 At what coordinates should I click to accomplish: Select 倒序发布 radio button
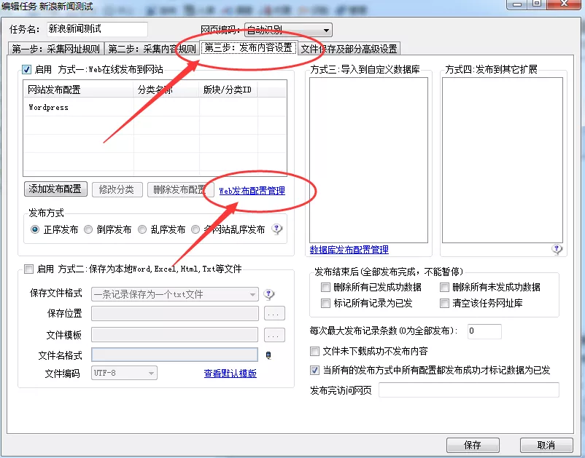click(x=88, y=229)
